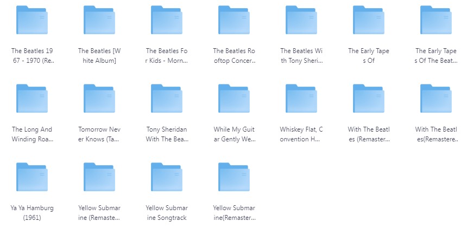Select Tomorrow Never Knows folder icon
The width and height of the screenshot is (467, 228).
99,98
